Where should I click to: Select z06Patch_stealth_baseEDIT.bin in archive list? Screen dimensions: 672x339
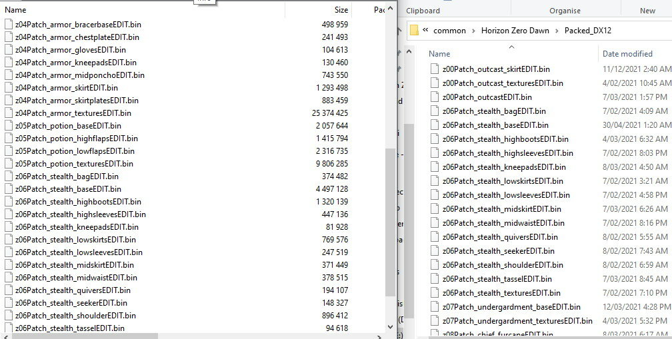tap(68, 189)
